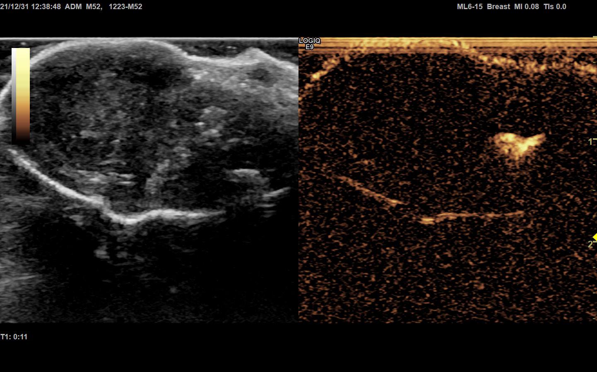This screenshot has width=597, height=372.
Task: Select the TIs 0.0 thermal index readout
Action: [x=555, y=7]
